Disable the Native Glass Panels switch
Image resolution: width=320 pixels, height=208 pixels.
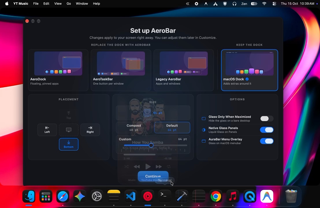point(267,130)
